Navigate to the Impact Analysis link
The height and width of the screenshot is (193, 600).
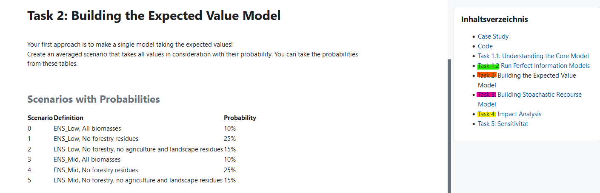519,114
